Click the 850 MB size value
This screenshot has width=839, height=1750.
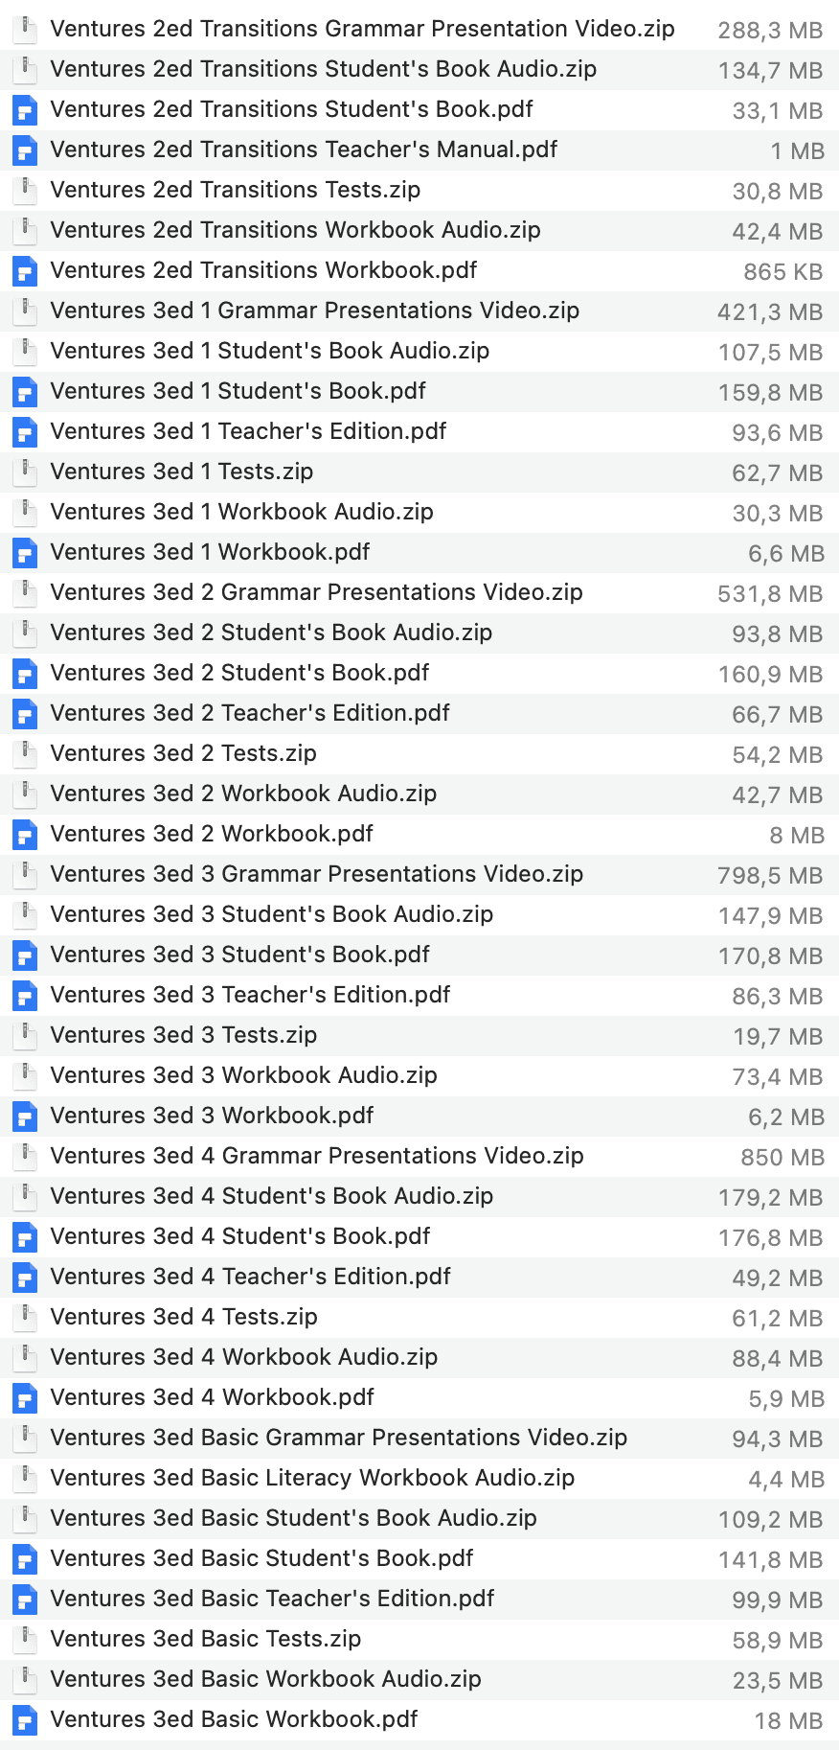pos(782,1158)
